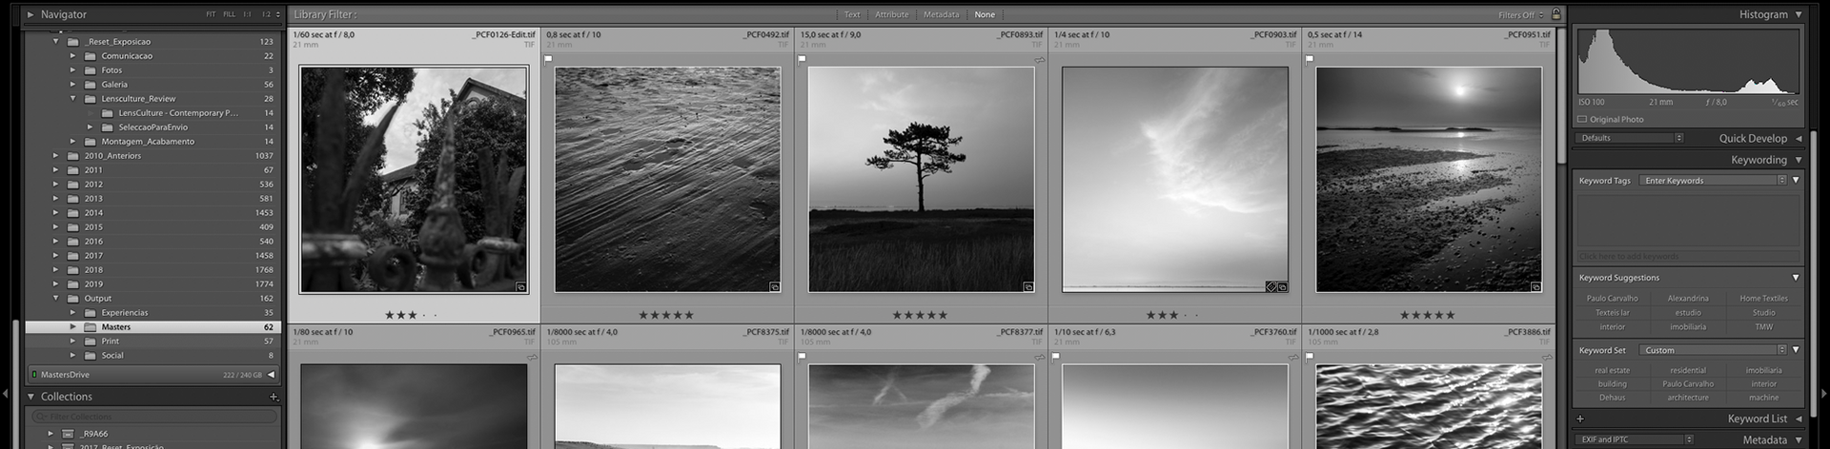The width and height of the screenshot is (1830, 449).
Task: Click metadata badge on _PCF0893.tif thumbnail
Action: (1028, 286)
